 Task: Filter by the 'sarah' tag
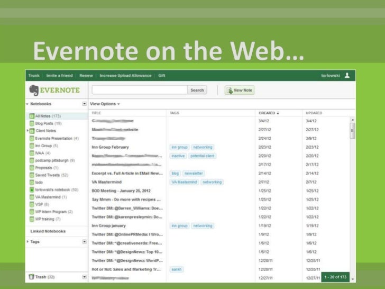[x=177, y=269]
